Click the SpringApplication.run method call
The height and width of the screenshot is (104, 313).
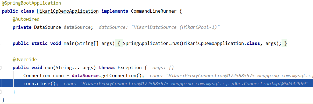tap(151, 43)
